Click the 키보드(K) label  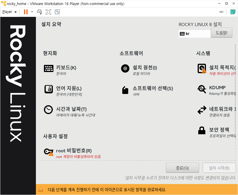pyautogui.click(x=66, y=68)
